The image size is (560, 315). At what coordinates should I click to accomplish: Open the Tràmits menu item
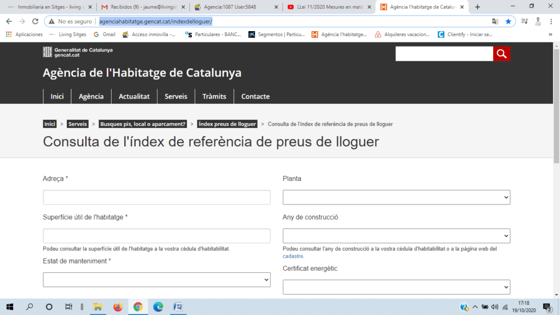214,96
